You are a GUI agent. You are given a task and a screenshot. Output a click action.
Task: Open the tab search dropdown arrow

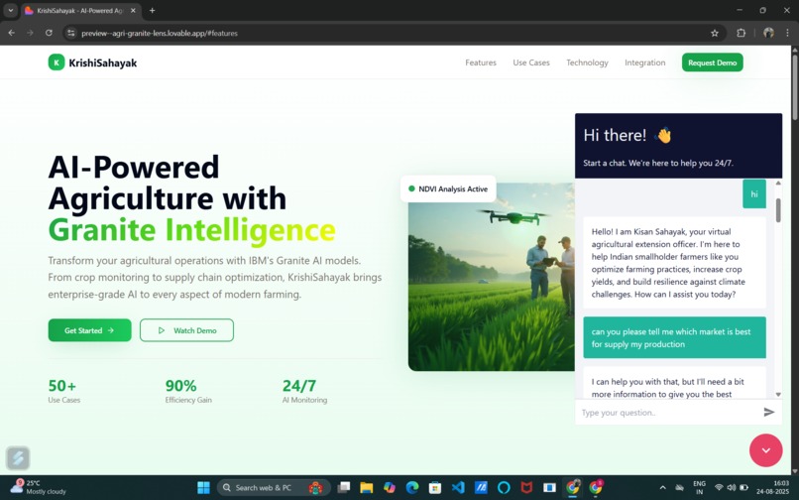(10, 10)
